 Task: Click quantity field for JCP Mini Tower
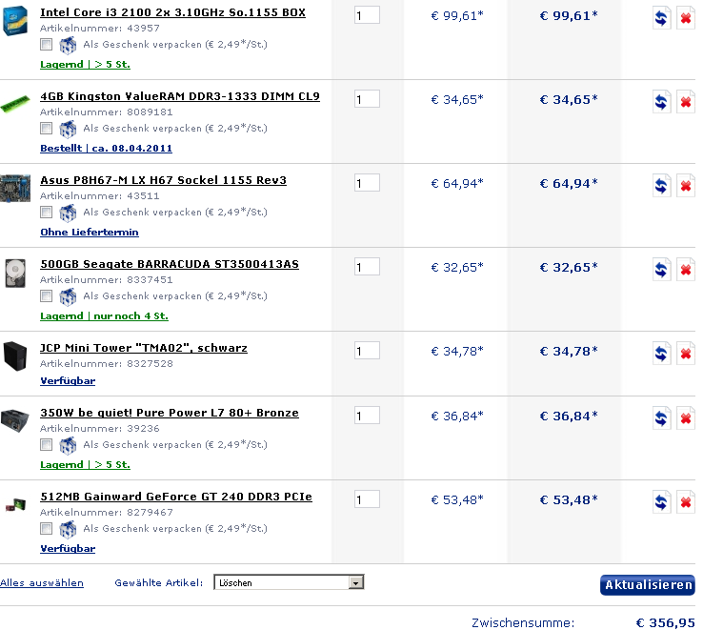[x=367, y=351]
